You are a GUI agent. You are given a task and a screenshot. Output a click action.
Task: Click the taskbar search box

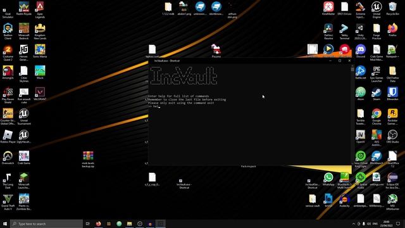click(x=46, y=224)
